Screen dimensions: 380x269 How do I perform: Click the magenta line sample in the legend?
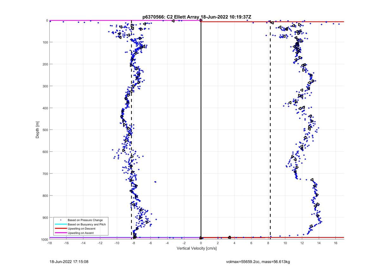pos(60,233)
